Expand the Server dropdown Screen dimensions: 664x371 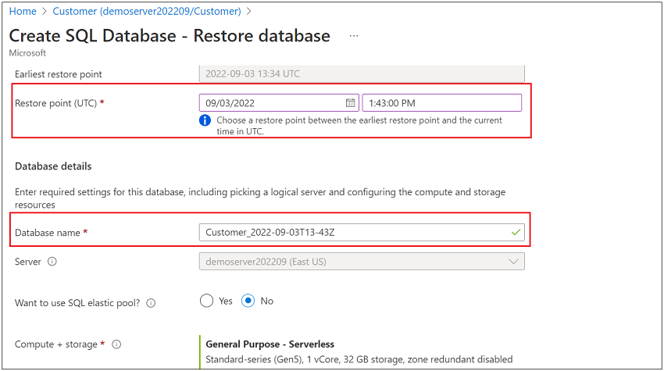point(513,262)
